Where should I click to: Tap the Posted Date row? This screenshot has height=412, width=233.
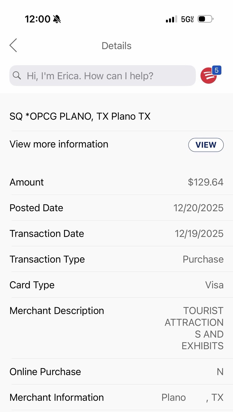click(116, 208)
